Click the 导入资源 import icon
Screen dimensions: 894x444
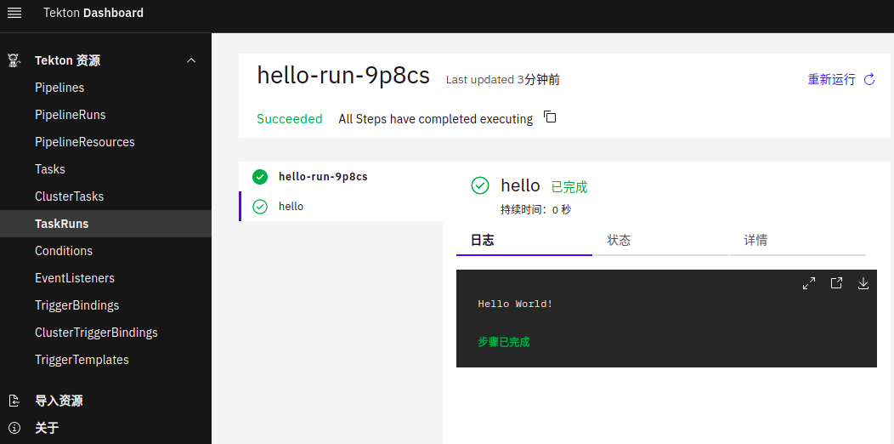tap(14, 401)
